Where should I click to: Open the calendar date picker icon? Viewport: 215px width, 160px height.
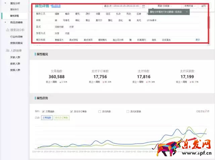[144, 6]
